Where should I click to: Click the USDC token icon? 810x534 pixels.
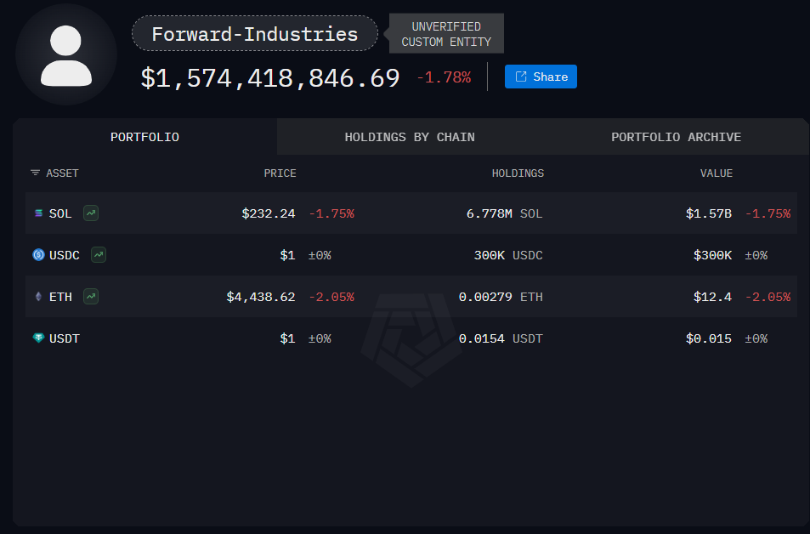[38, 254]
